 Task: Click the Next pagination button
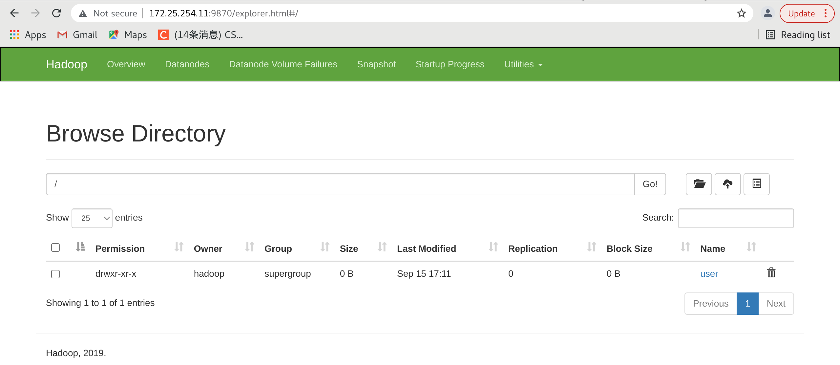[776, 304]
